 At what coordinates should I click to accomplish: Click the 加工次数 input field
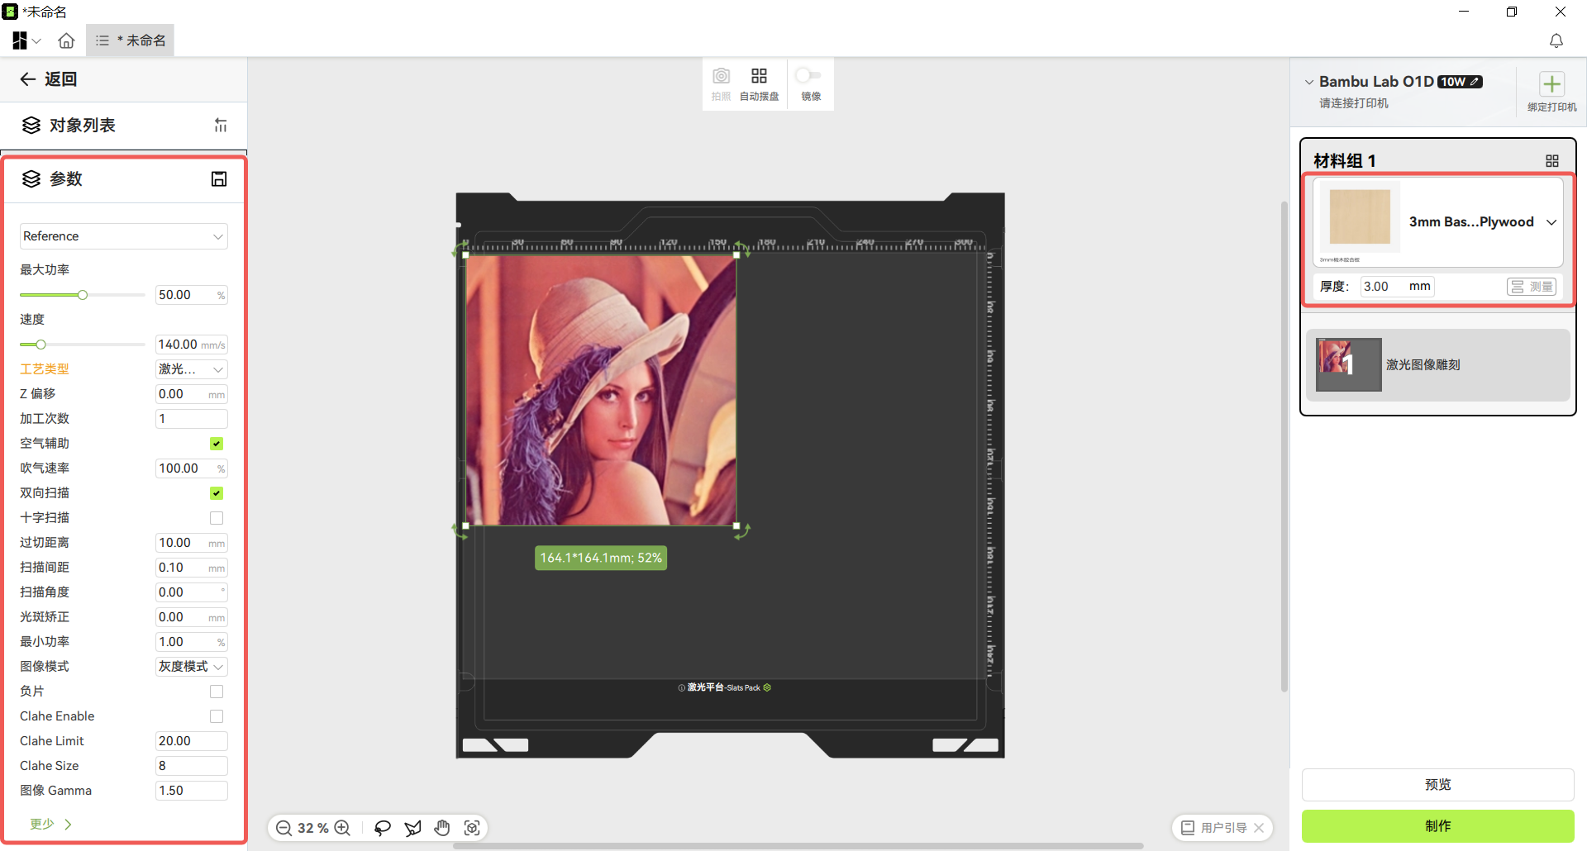coord(192,419)
